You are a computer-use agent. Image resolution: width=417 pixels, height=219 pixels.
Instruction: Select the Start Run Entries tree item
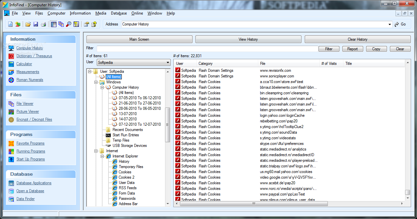[125, 135]
